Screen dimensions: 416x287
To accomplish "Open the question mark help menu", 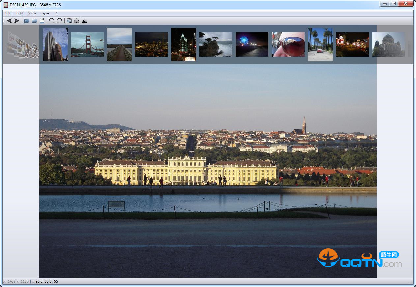I will coord(56,13).
